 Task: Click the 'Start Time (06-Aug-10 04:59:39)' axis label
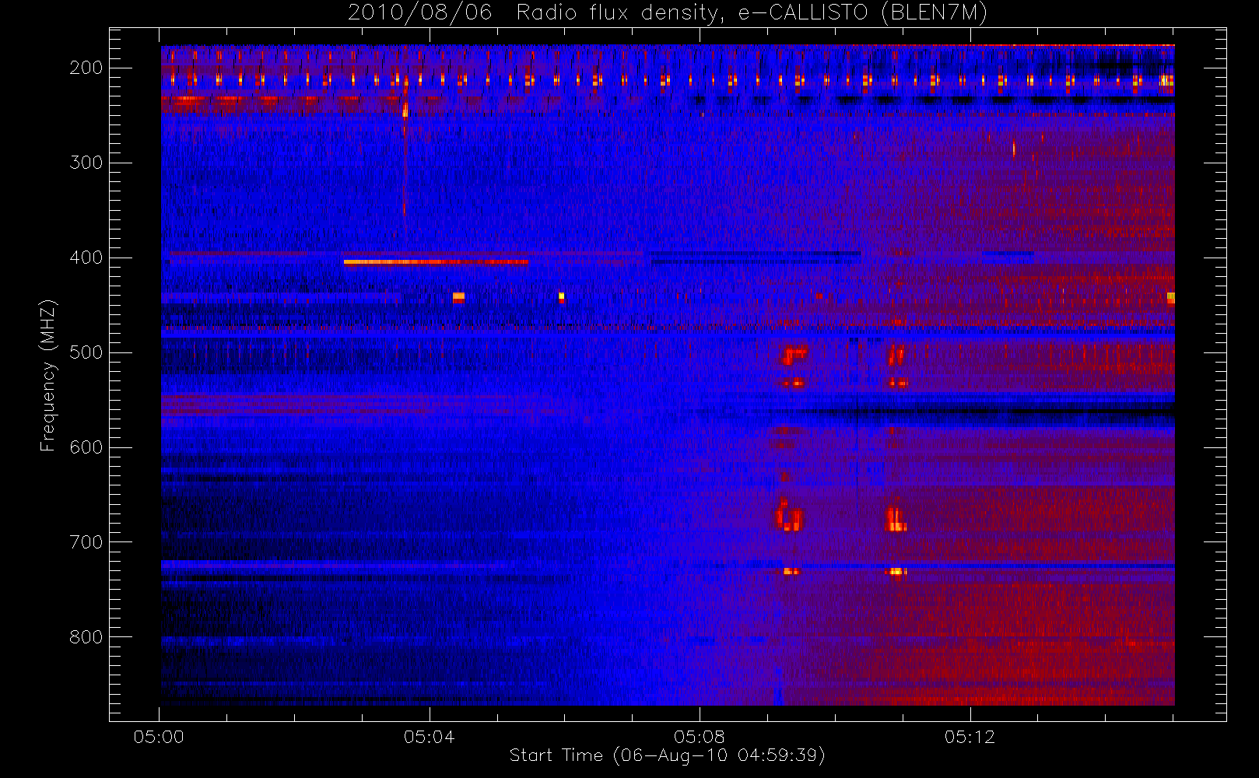pos(667,755)
